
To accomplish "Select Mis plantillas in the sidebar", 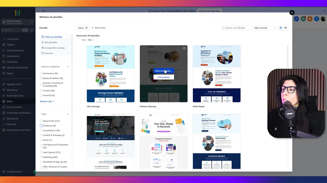I will pos(51,42).
